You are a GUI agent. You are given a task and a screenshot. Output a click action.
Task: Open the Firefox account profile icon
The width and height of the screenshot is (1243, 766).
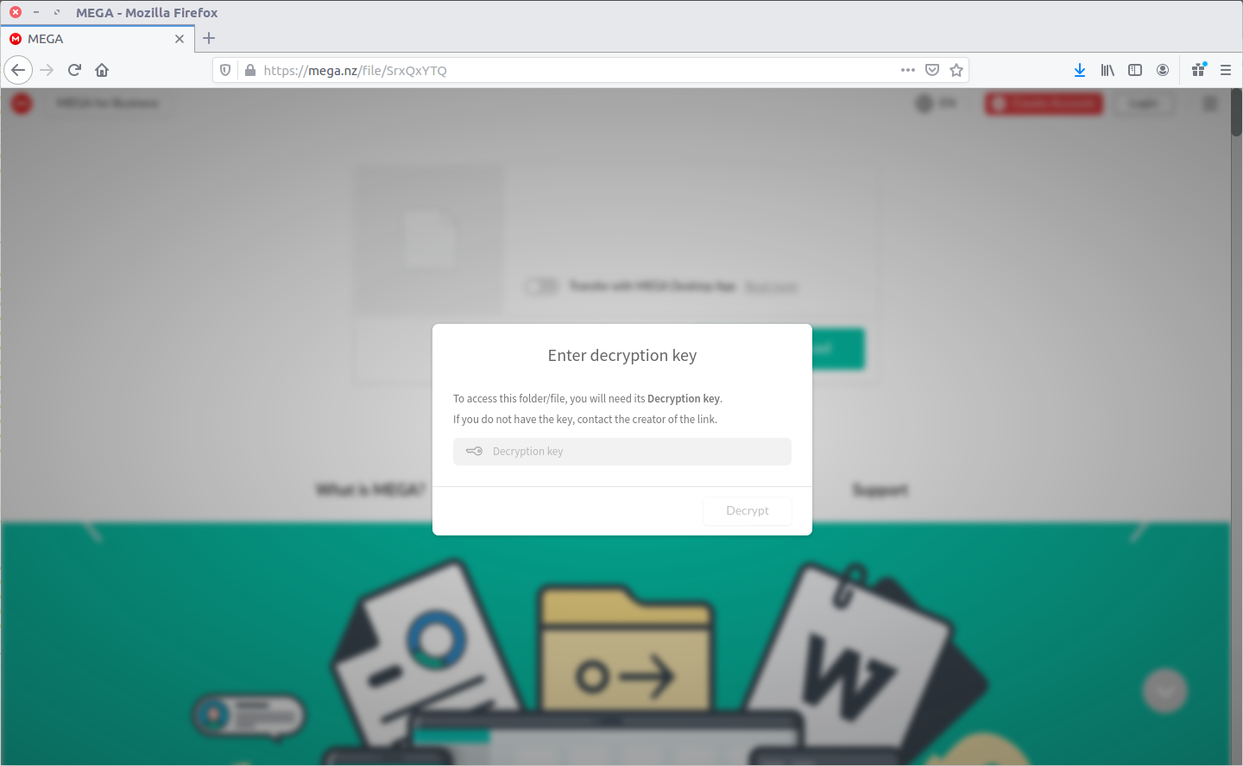1163,70
